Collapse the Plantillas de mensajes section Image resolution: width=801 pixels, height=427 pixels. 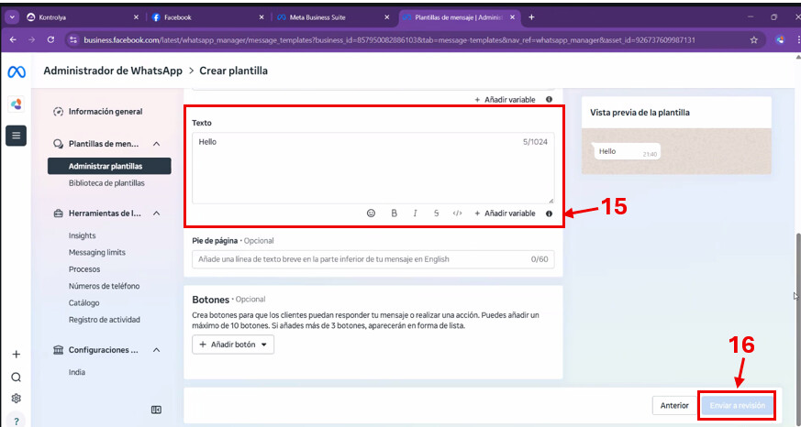click(x=157, y=144)
